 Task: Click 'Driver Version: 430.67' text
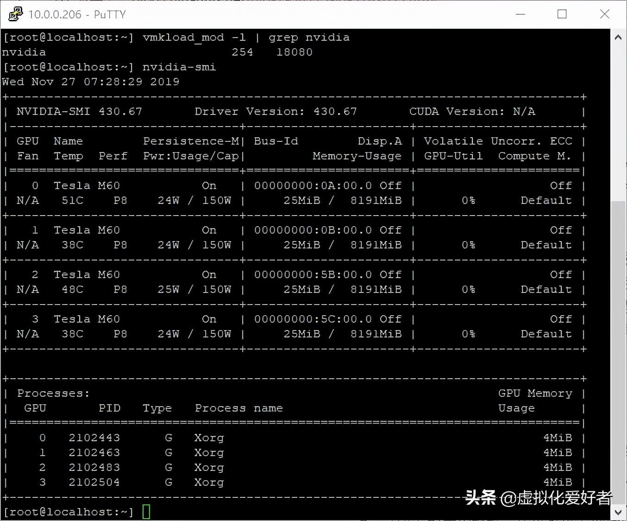pyautogui.click(x=276, y=112)
